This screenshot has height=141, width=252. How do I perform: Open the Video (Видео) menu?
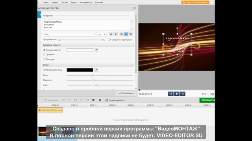pyautogui.click(x=74, y=2)
